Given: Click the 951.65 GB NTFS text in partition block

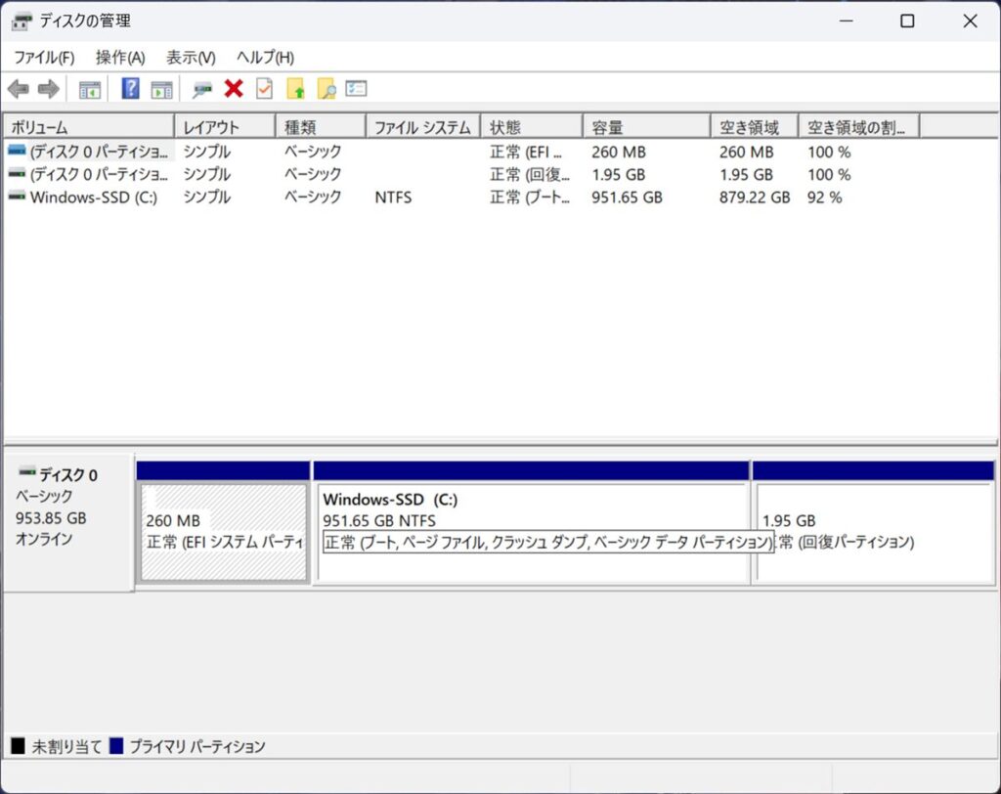Looking at the screenshot, I should click(379, 520).
